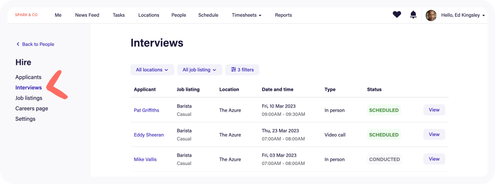This screenshot has width=495, height=184.
Task: Click the Interviews page heading
Action: point(157,43)
